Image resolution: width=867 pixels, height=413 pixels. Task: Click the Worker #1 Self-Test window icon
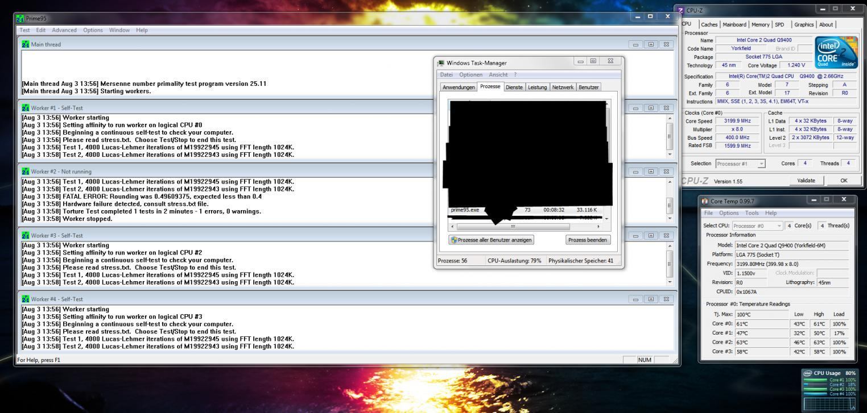[x=24, y=108]
